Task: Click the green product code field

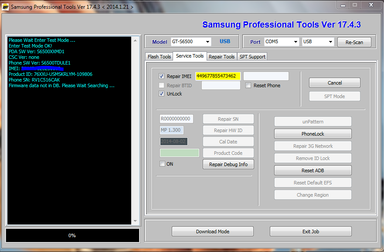Action: pos(180,153)
